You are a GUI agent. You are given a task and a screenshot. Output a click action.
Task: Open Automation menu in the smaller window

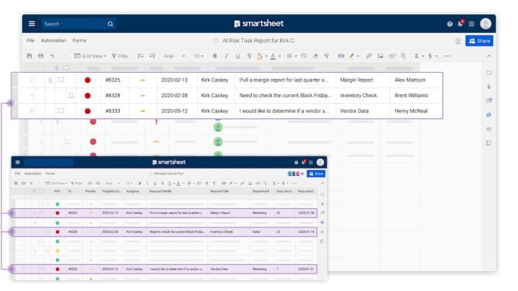tap(33, 173)
